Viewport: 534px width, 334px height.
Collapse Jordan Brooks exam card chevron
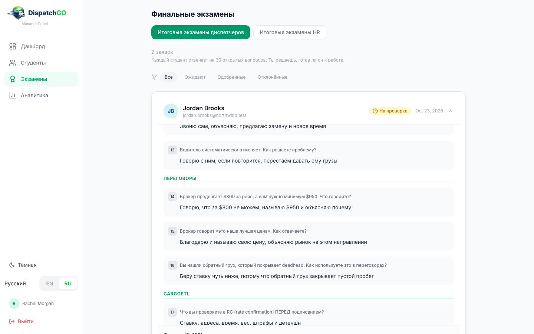(451, 111)
